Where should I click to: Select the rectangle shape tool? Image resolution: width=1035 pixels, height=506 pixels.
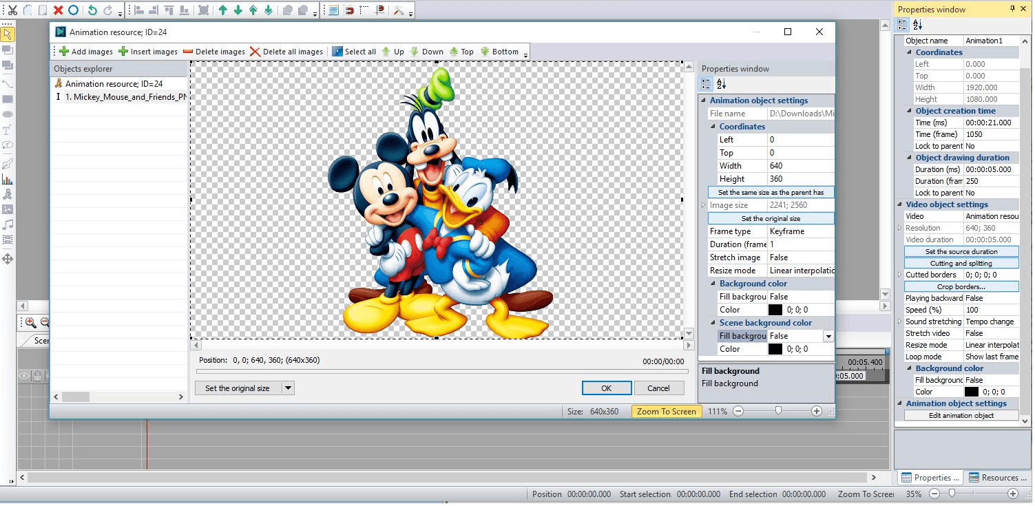[x=8, y=99]
